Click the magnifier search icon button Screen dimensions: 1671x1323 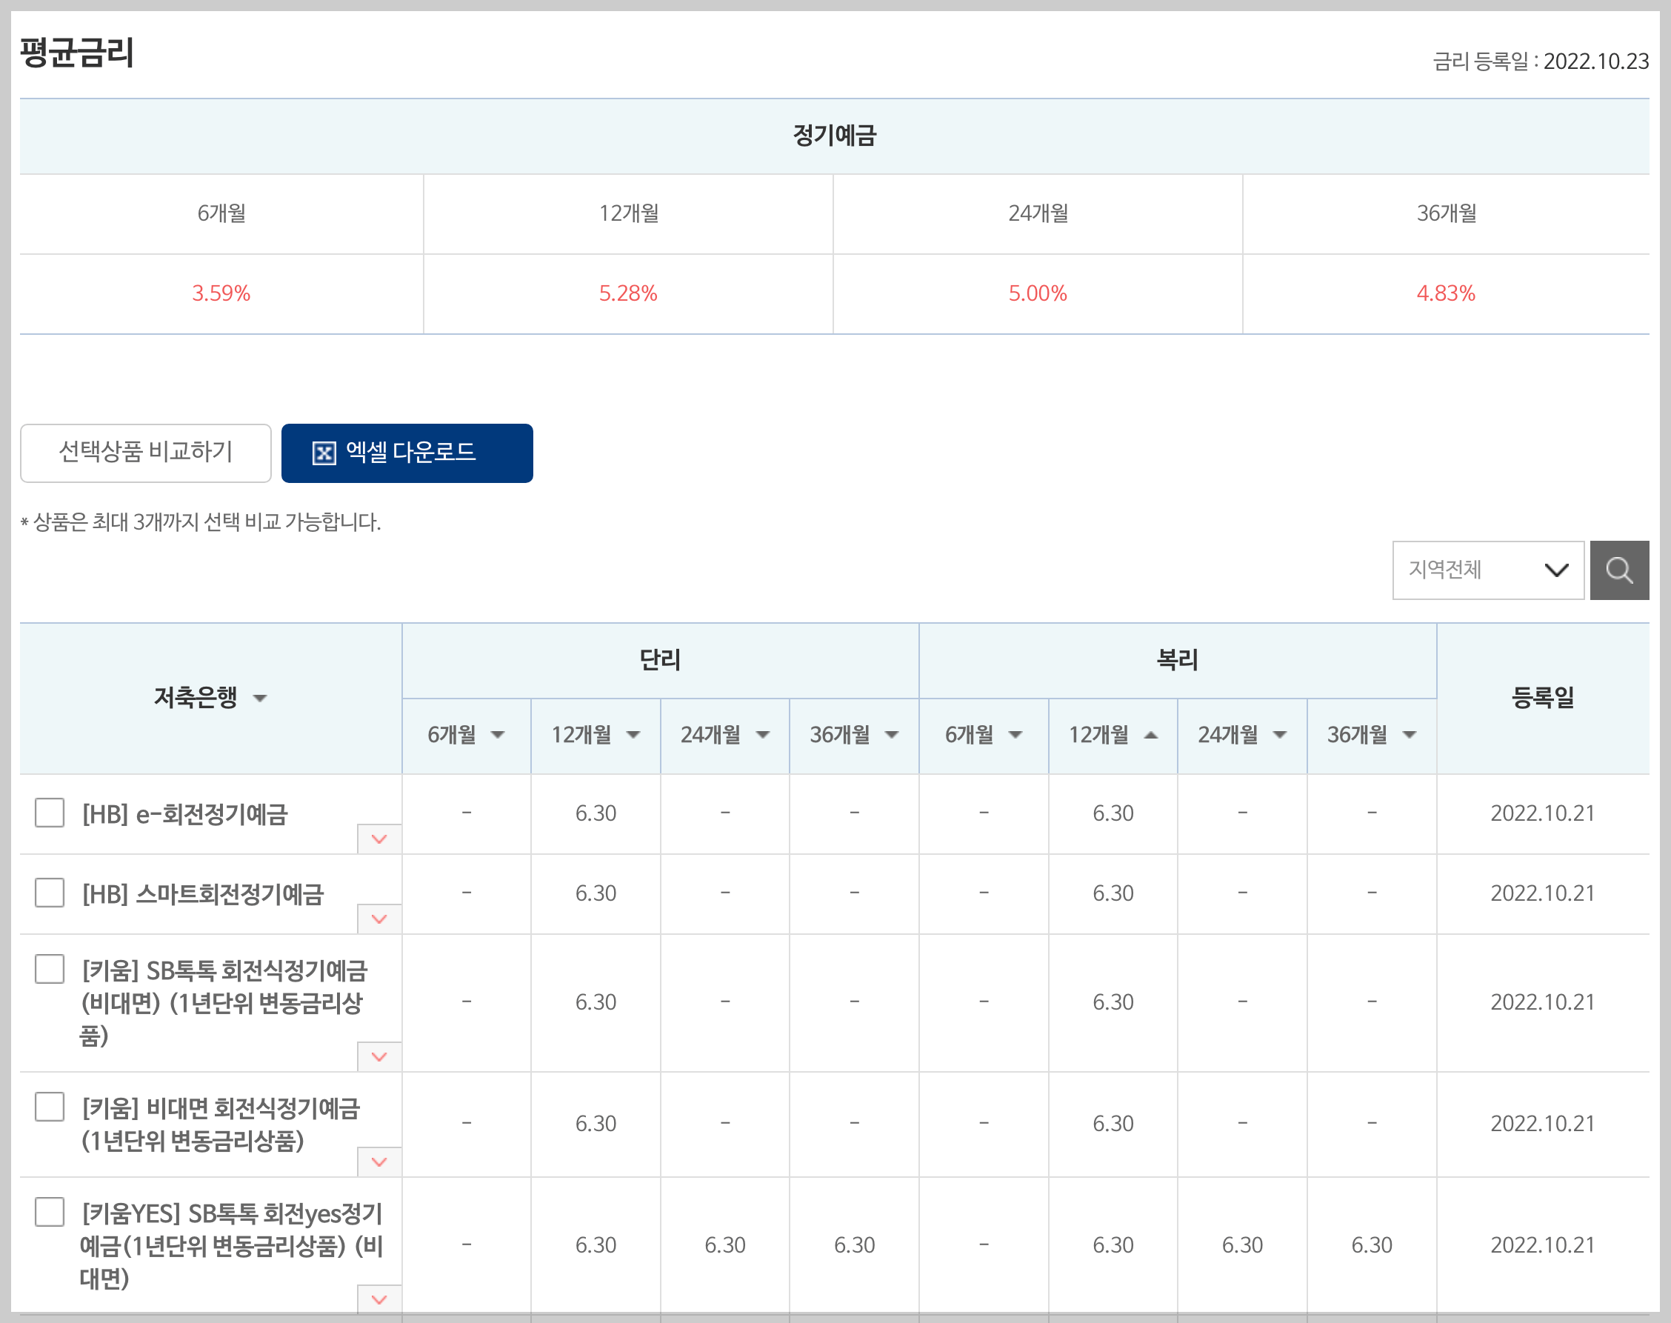(x=1618, y=570)
